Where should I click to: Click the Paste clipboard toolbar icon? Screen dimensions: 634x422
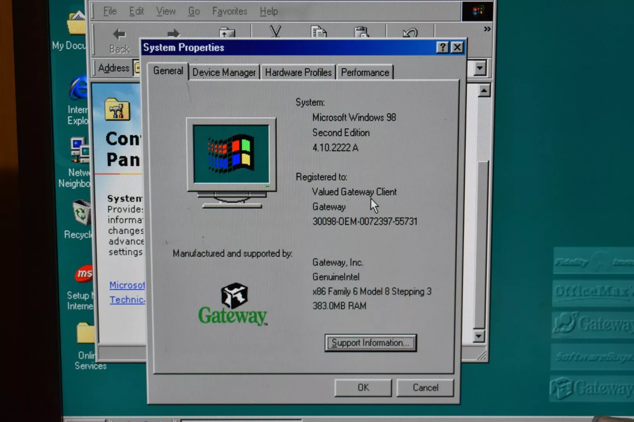361,32
